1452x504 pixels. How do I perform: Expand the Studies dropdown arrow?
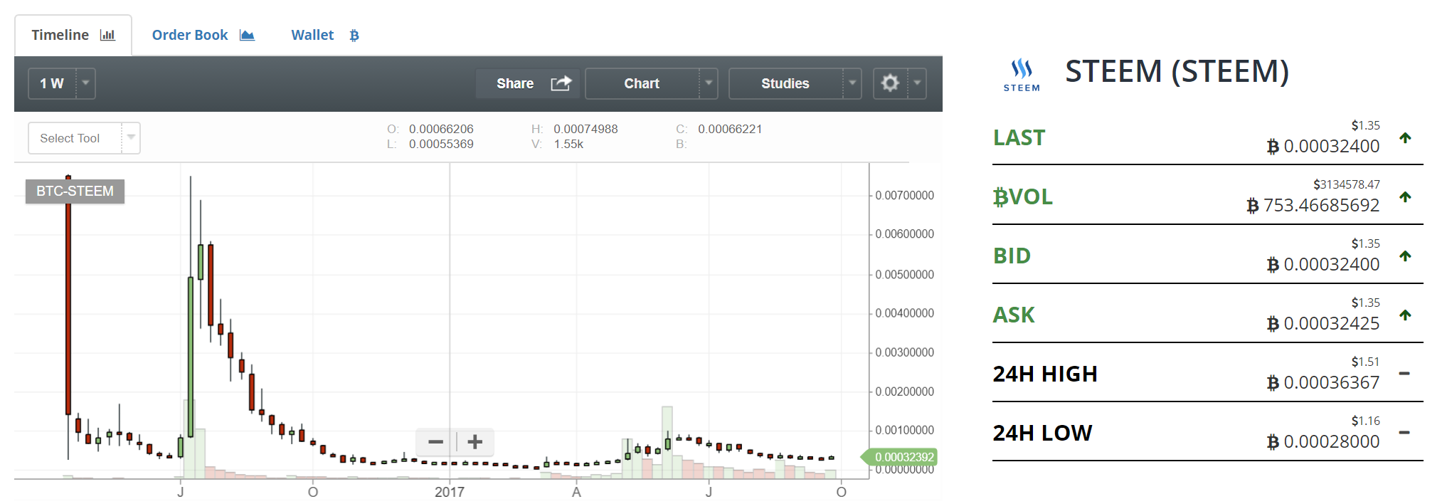(x=852, y=83)
